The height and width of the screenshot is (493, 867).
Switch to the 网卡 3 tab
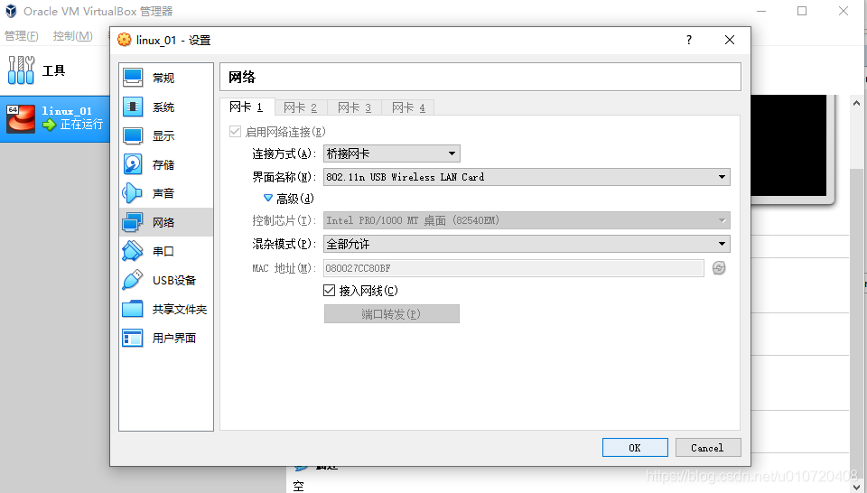pos(354,107)
